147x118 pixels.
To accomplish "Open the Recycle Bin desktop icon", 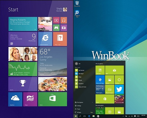I will click(77, 4).
